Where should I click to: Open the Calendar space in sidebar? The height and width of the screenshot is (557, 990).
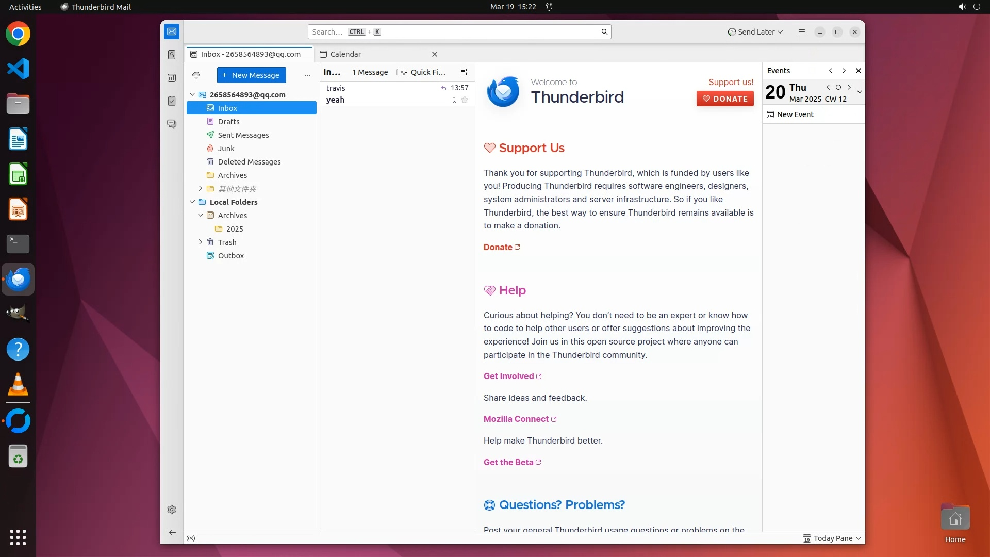(172, 78)
